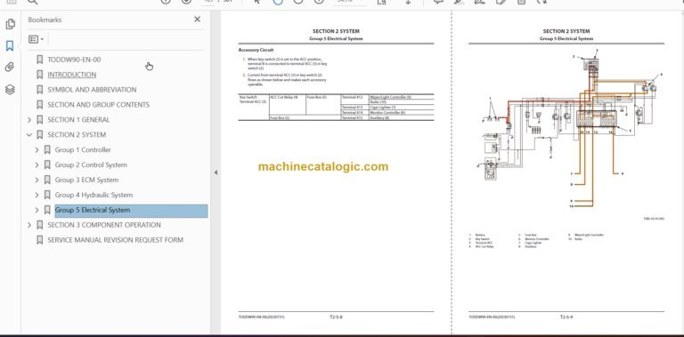Image resolution: width=684 pixels, height=337 pixels.
Task: Toggle the Bookmarks panel icon in sidebar
Action: (10, 45)
